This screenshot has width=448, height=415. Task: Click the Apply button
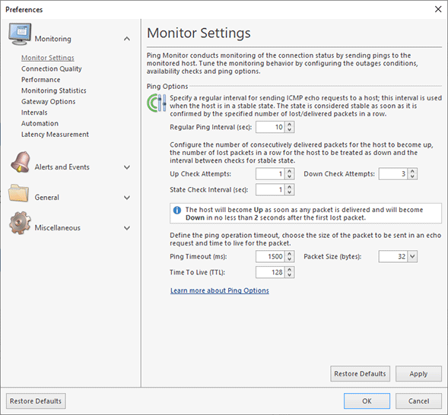pyautogui.click(x=418, y=374)
